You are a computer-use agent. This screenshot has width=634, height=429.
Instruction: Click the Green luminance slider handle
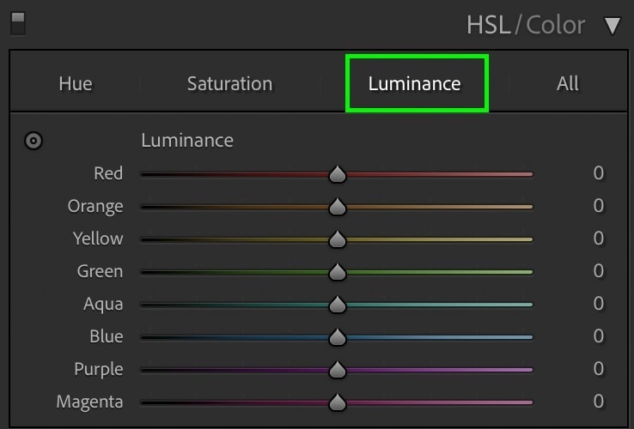(338, 272)
